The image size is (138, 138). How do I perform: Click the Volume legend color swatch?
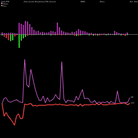[x=2, y=3]
